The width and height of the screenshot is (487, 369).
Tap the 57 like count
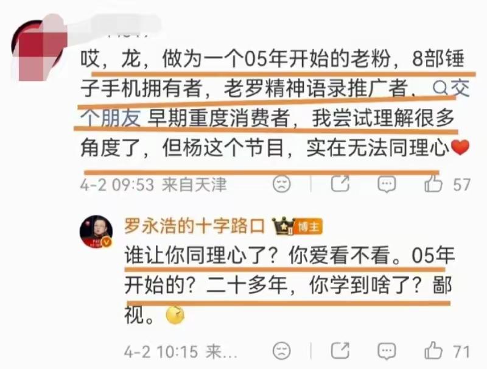point(461,184)
